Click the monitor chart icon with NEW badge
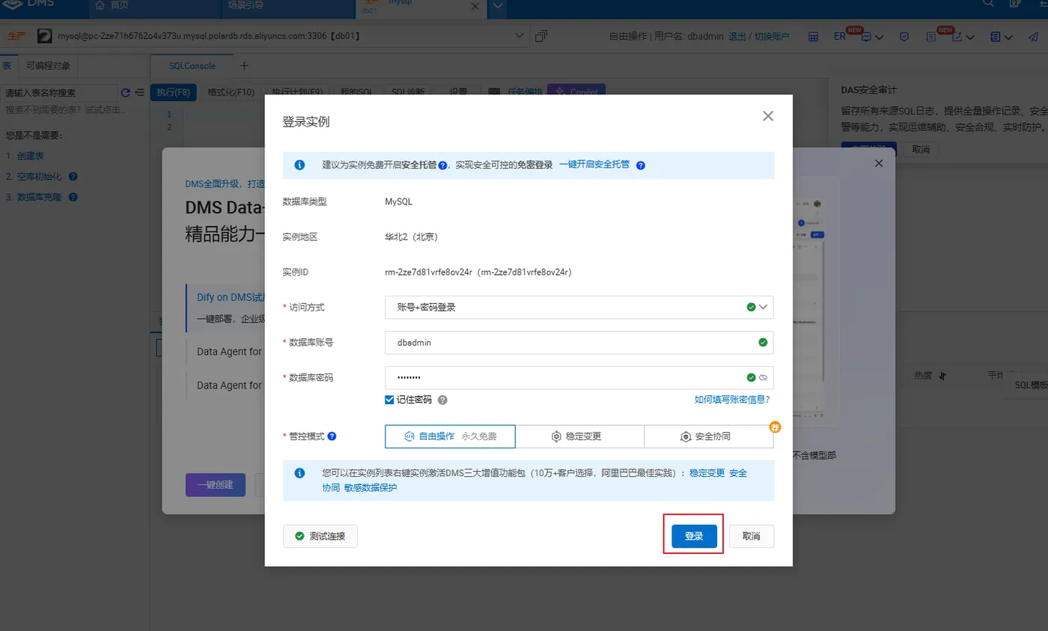 click(866, 37)
